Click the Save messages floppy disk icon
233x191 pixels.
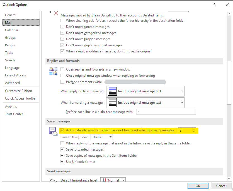point(53,132)
